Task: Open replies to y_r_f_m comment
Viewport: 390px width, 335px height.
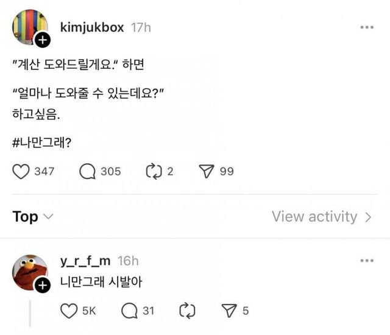Action: click(130, 311)
